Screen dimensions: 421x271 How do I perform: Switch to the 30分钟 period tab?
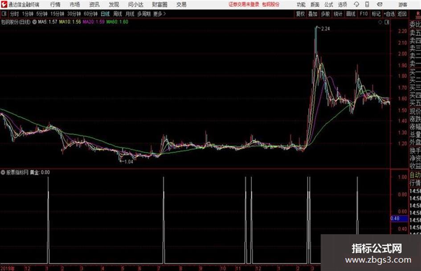click(x=74, y=14)
